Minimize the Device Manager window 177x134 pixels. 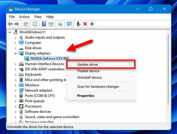[138, 9]
